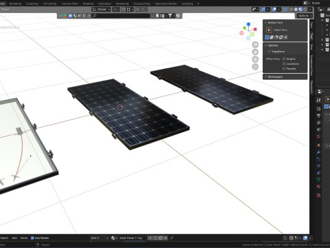
Task: Open the World properties tab
Action: (x=318, y=136)
